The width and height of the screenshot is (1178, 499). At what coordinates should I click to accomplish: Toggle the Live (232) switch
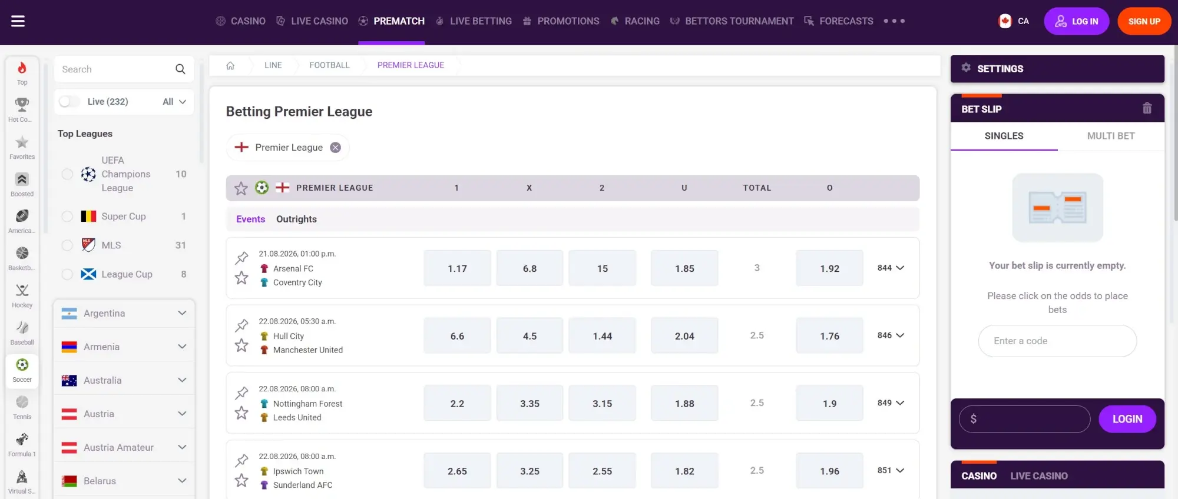pos(69,102)
